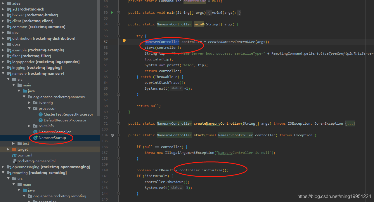Expand the folded {...} block in createNamesrvController
This screenshot has height=202, width=374.
tap(350, 123)
